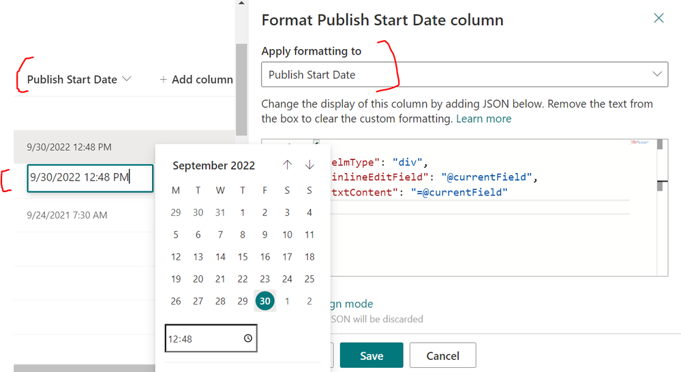This screenshot has height=372, width=681.
Task: Pick September 15 in the calendar
Action: pos(243,257)
